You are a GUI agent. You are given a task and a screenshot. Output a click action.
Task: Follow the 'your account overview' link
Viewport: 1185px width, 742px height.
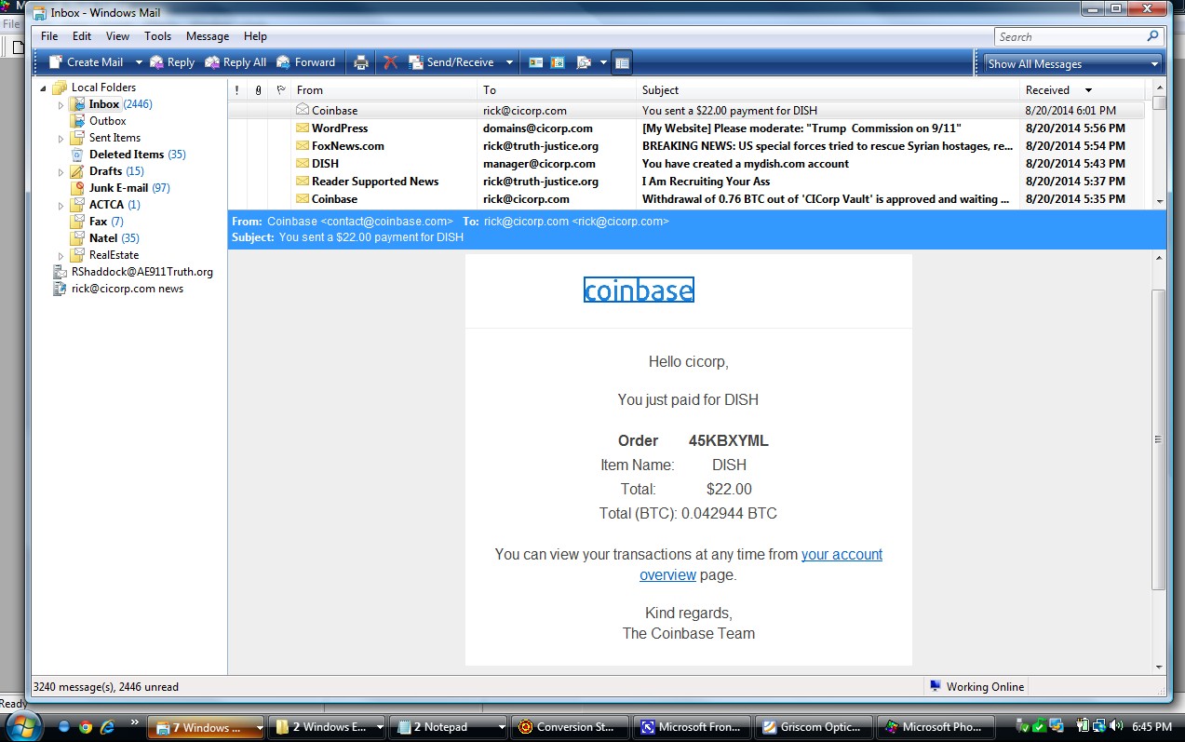[x=761, y=564]
